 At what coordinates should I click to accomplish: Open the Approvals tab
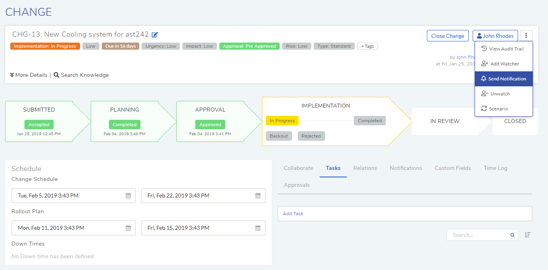[297, 185]
